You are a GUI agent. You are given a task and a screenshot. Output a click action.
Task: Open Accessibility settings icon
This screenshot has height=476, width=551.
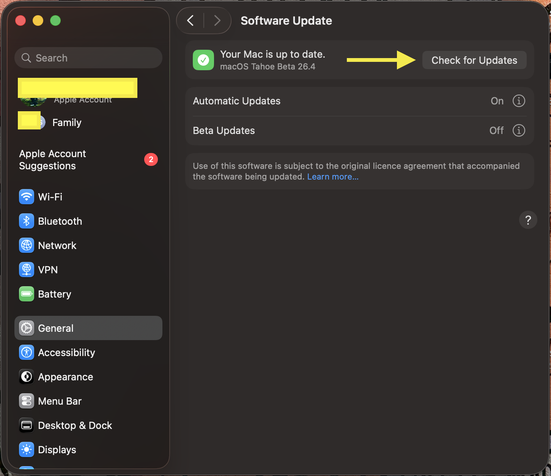tap(27, 352)
